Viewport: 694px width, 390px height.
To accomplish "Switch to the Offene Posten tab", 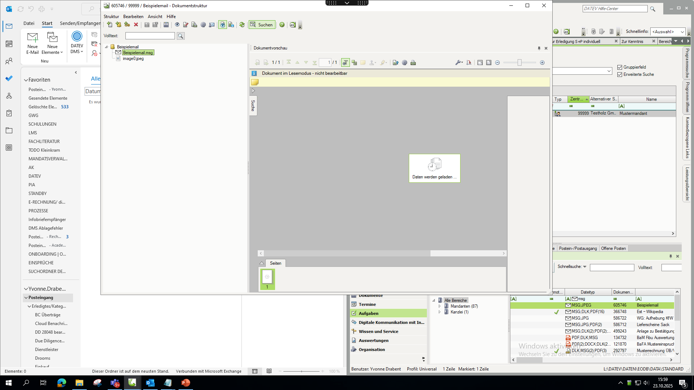I will 613,248.
